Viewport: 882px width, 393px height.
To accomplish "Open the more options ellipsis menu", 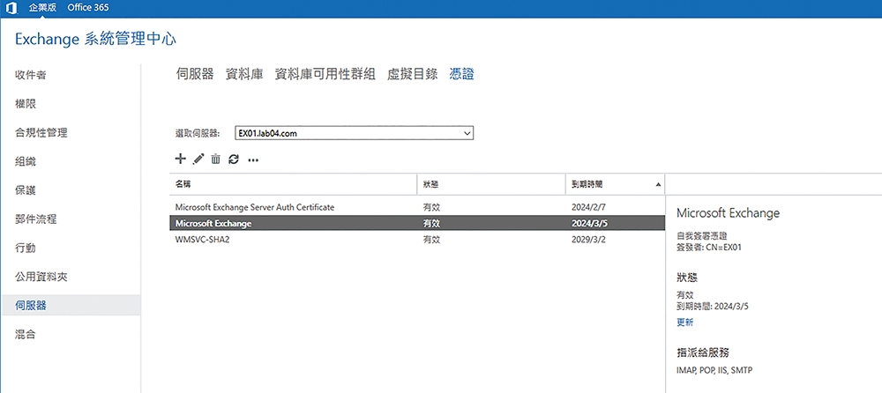I will pyautogui.click(x=253, y=160).
